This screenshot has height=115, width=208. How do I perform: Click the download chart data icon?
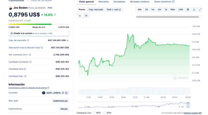(194, 10)
